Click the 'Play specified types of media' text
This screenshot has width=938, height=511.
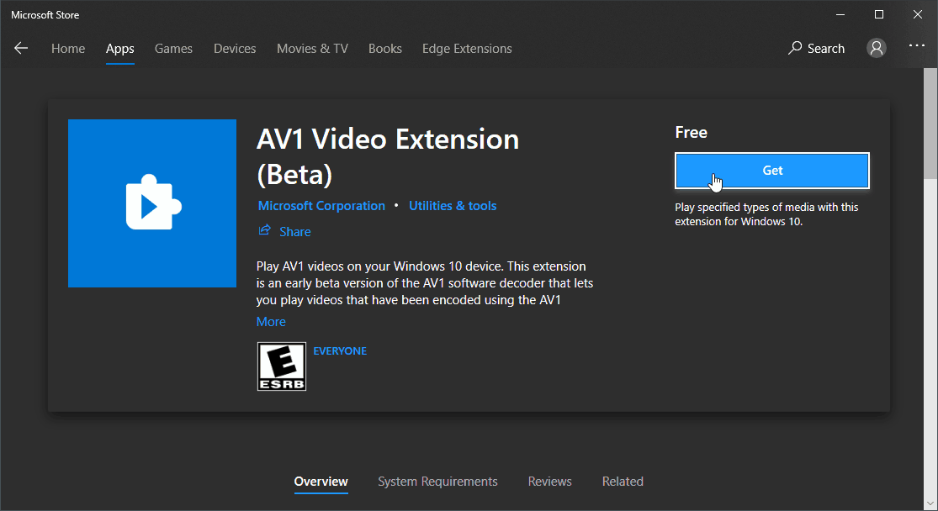[x=766, y=214]
